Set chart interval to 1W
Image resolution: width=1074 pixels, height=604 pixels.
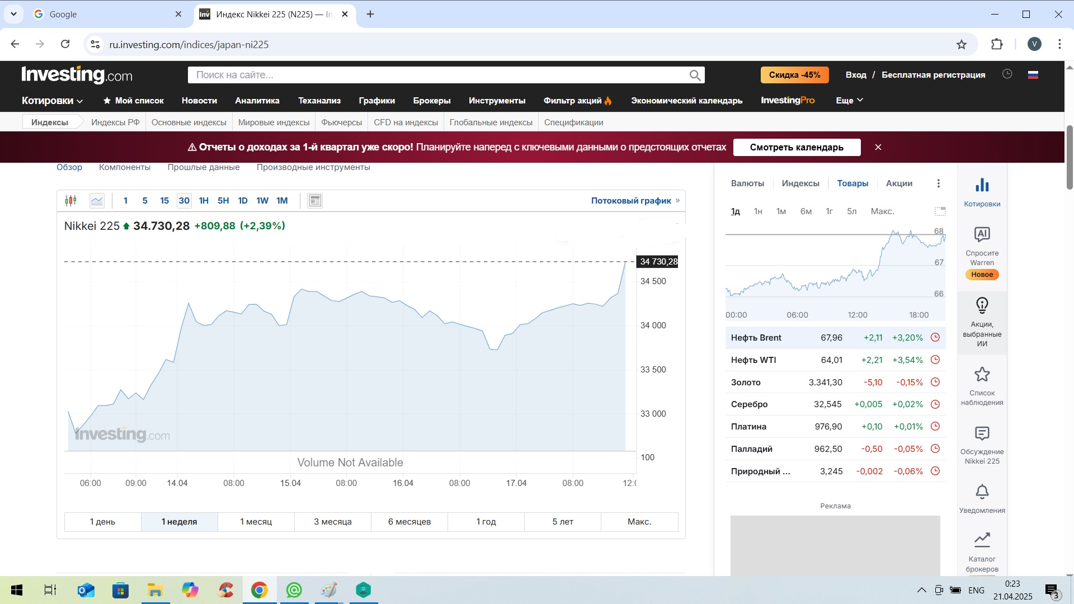[262, 200]
